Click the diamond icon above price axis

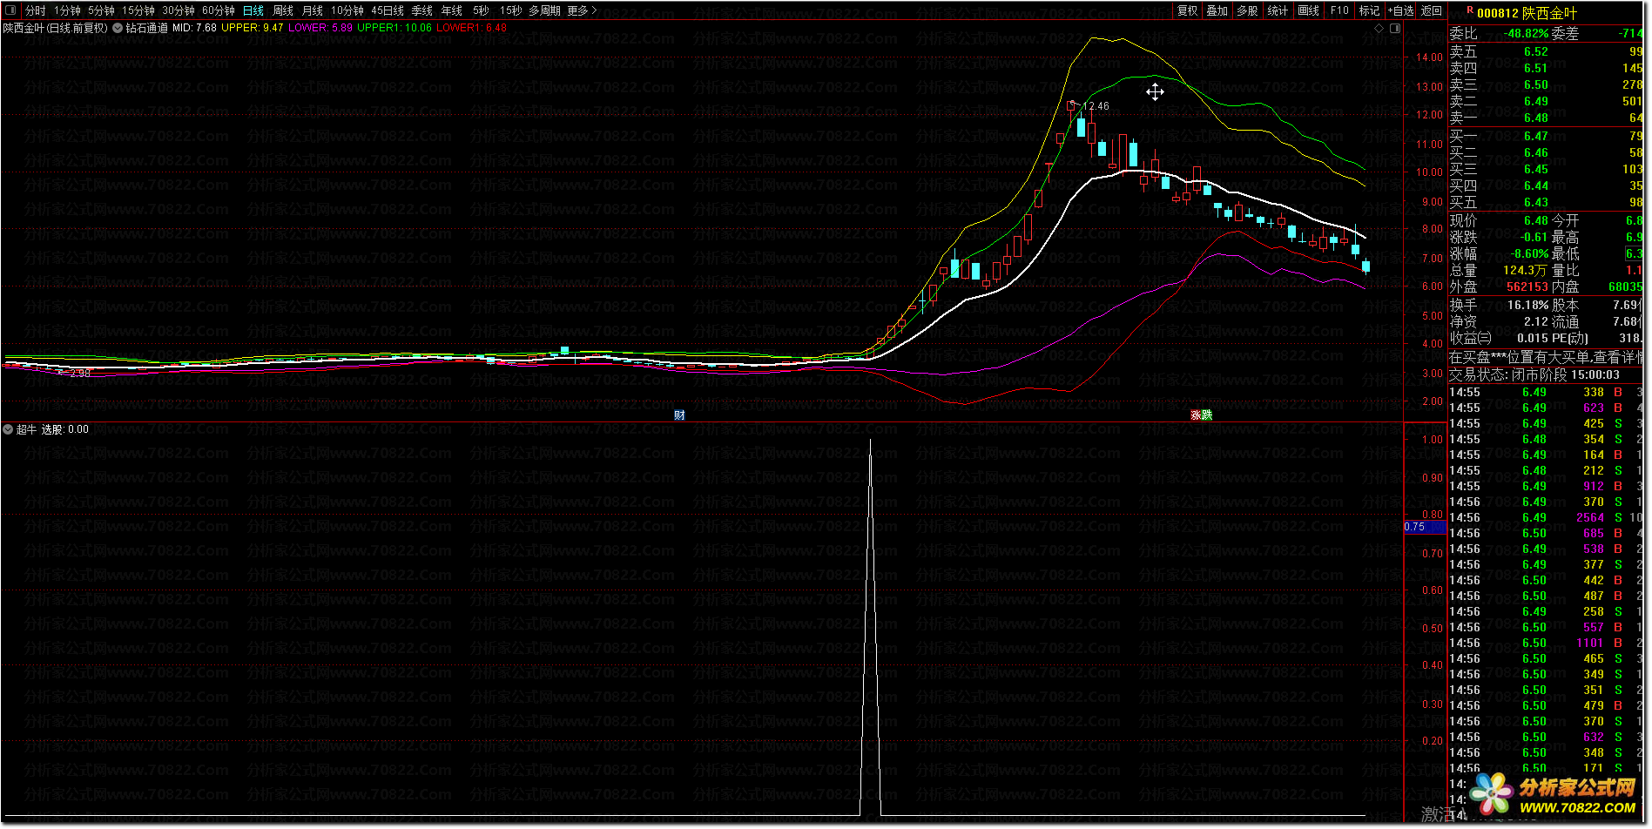click(1379, 28)
